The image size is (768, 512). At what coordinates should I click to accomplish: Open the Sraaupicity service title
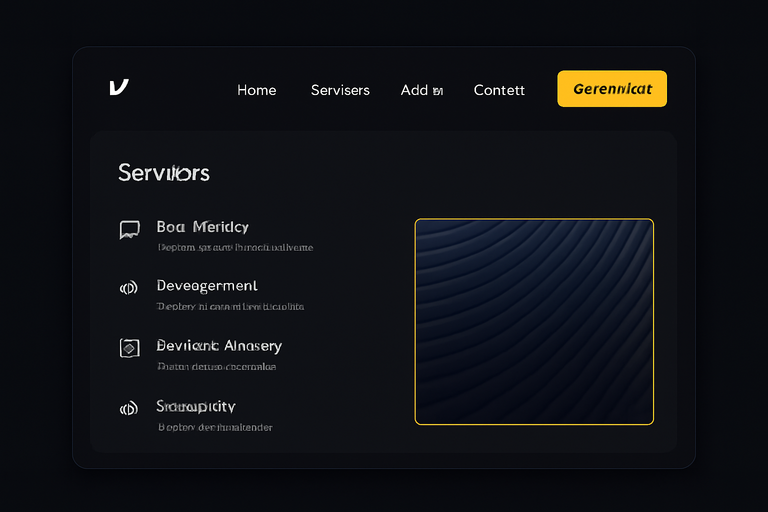click(x=195, y=406)
